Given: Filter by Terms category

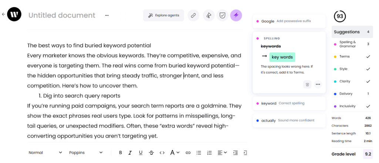Looking at the screenshot, I should click(x=352, y=57).
